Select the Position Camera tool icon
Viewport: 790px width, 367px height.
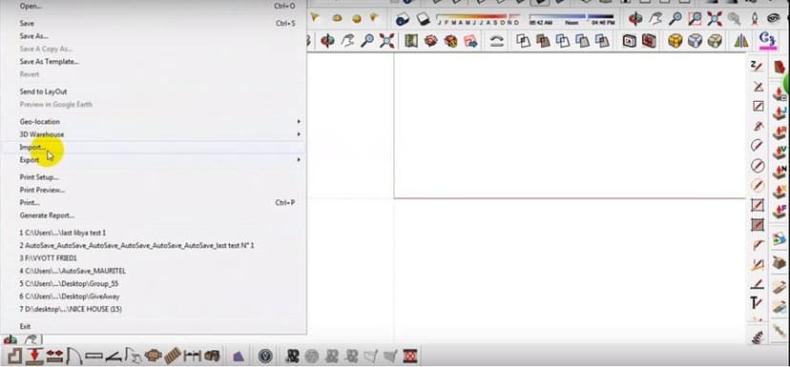tap(755, 19)
